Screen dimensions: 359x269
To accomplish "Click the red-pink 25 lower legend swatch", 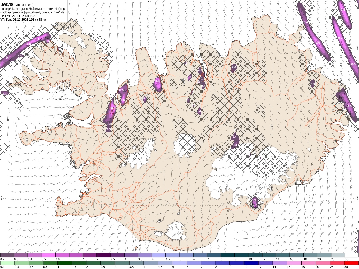I will 337,263.
